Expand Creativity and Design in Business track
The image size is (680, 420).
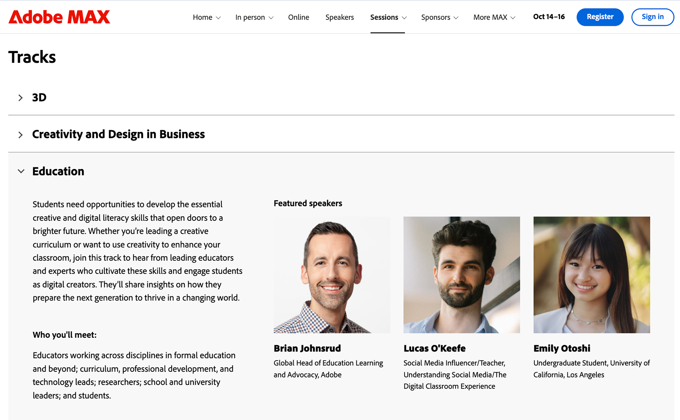point(21,135)
